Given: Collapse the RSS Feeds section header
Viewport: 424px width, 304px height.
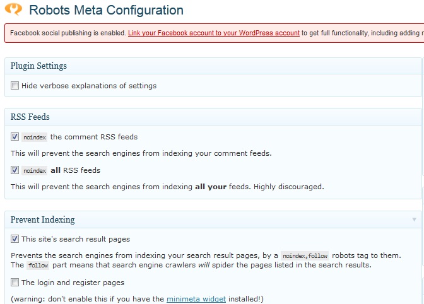Looking at the screenshot, I should click(30, 117).
